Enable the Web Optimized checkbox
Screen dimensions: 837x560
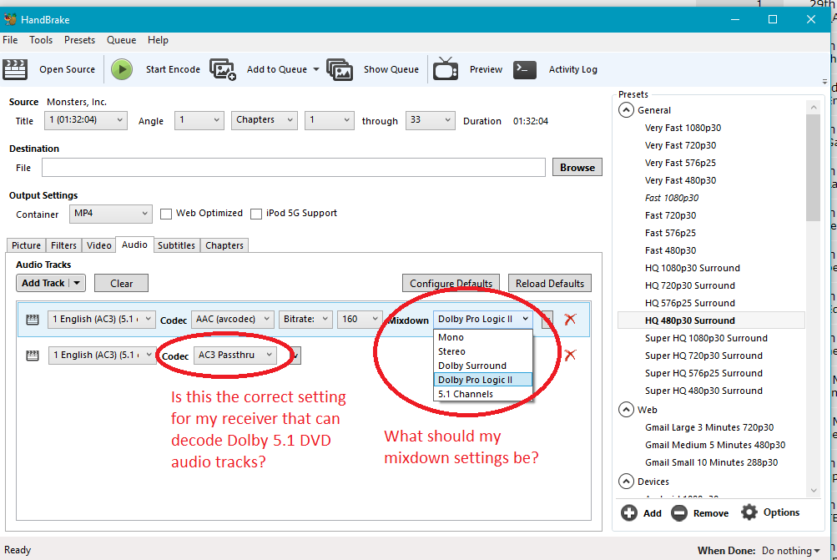tap(166, 214)
